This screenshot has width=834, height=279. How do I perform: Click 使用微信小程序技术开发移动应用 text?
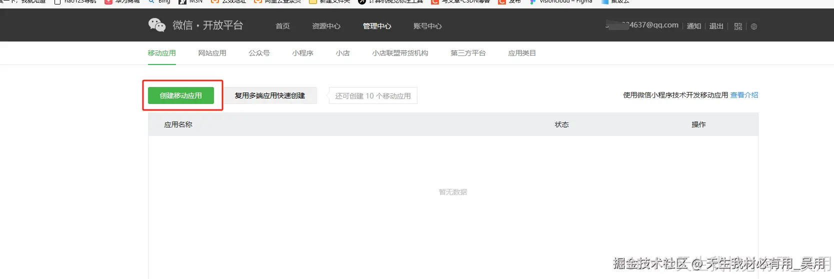point(675,95)
